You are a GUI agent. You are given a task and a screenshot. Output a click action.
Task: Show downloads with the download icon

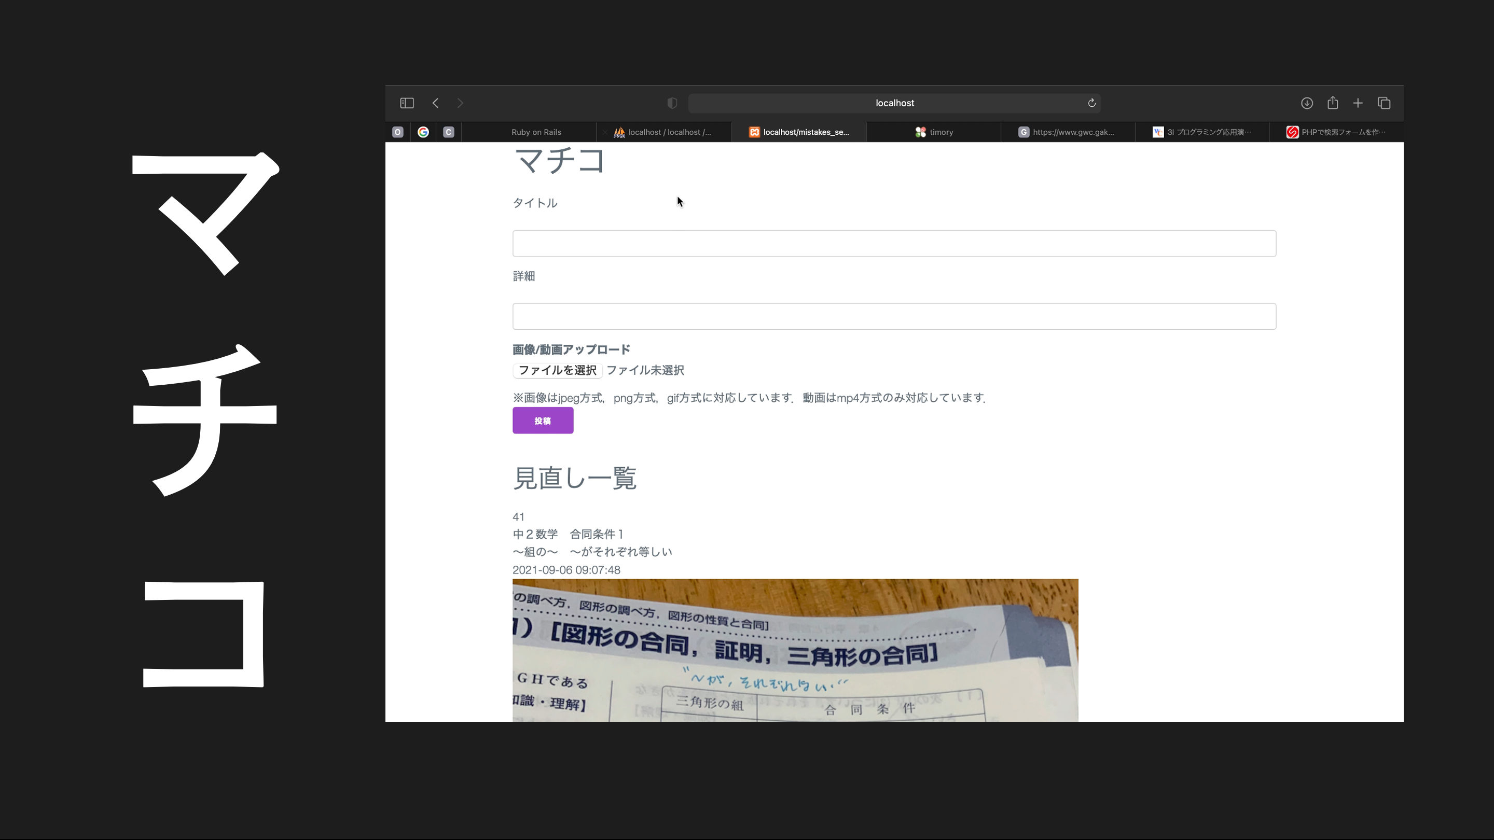(x=1307, y=103)
